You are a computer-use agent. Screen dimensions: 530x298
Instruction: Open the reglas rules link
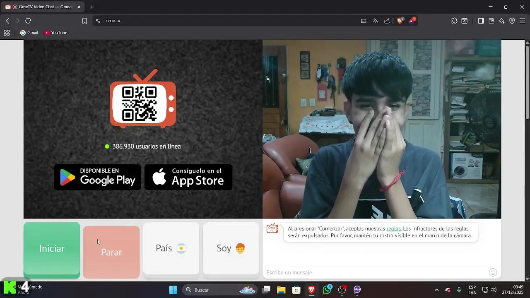[x=393, y=228]
